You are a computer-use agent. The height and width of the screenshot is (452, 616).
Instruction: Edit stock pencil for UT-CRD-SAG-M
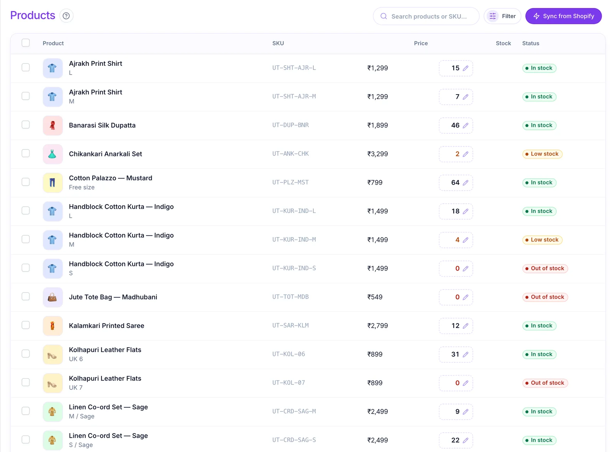[x=465, y=412]
